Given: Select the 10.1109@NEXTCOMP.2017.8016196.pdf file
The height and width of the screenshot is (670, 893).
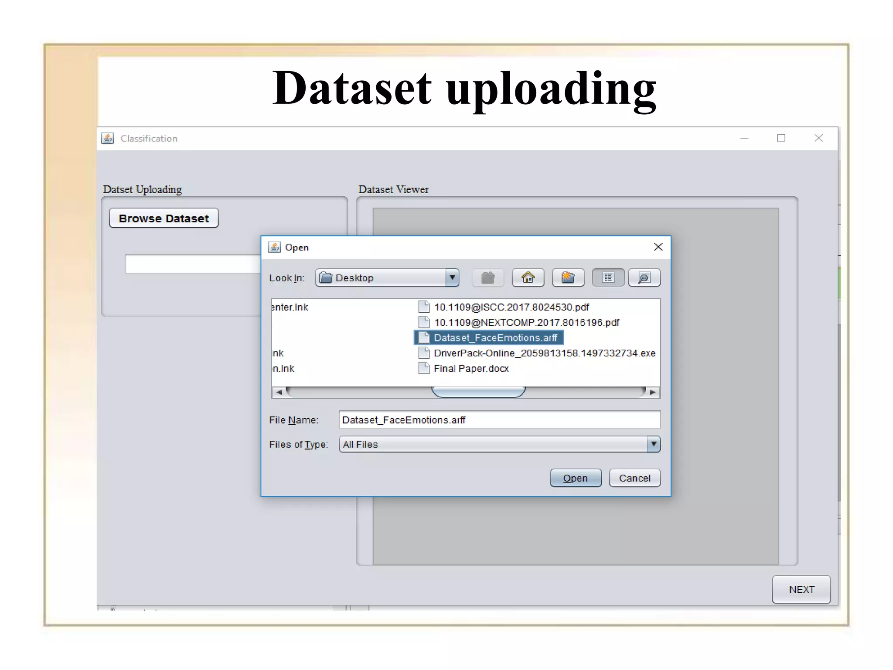Looking at the screenshot, I should (518, 322).
